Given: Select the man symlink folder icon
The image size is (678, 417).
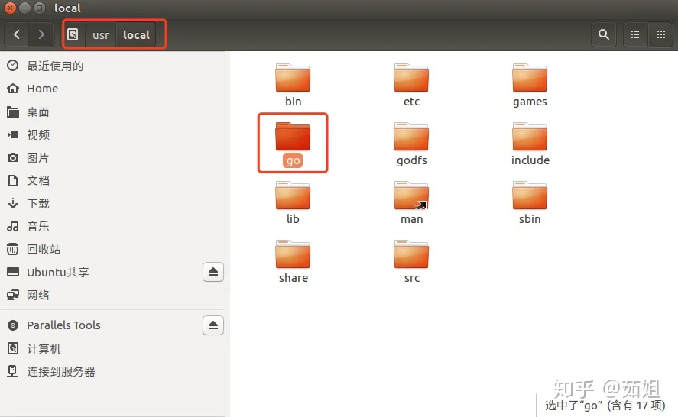Looking at the screenshot, I should coord(411,196).
